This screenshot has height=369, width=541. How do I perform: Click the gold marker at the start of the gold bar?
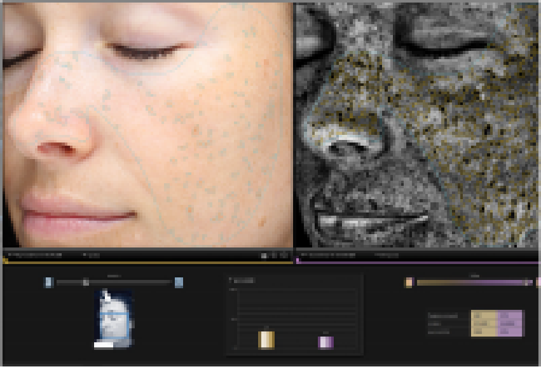pos(5,261)
